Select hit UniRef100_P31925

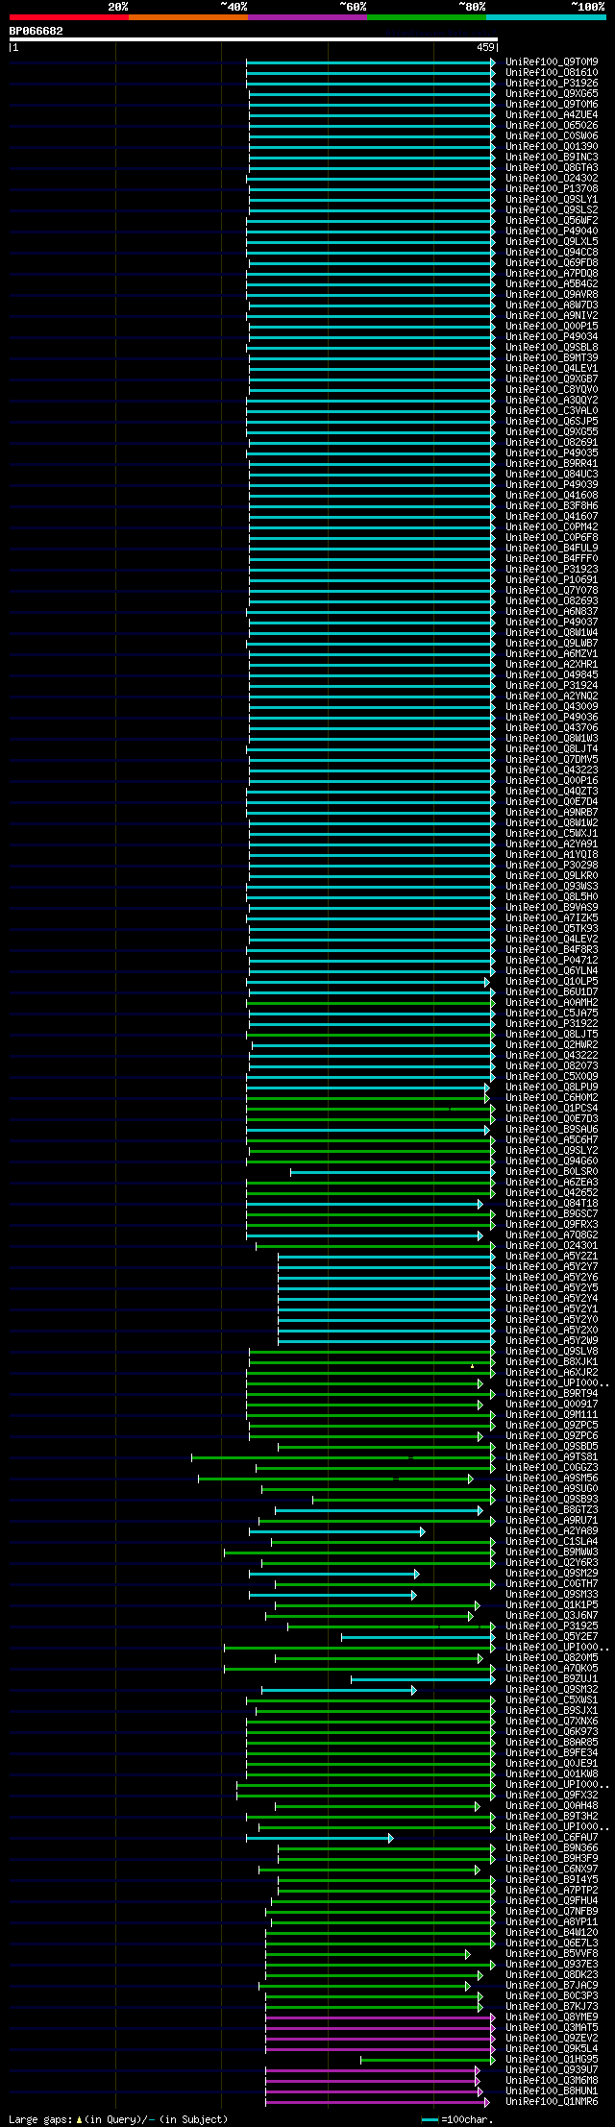tap(552, 1626)
